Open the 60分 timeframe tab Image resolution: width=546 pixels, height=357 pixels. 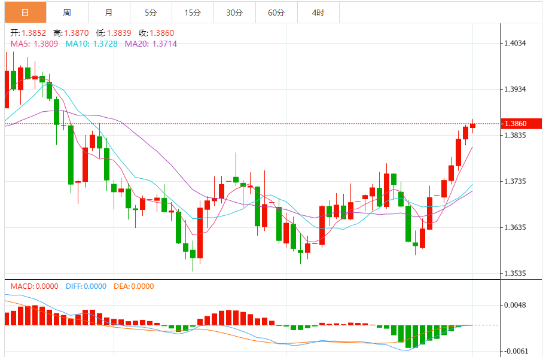[x=276, y=13]
